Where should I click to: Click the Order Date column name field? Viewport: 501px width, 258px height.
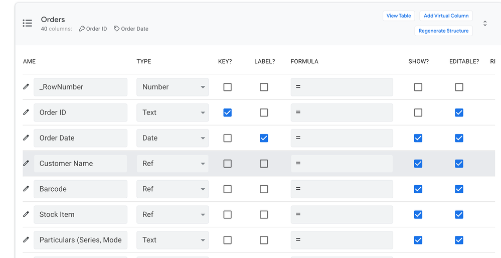(x=81, y=138)
